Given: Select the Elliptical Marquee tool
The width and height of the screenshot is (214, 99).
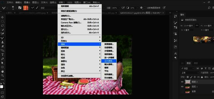Looking at the screenshot, I should coord(2,21).
